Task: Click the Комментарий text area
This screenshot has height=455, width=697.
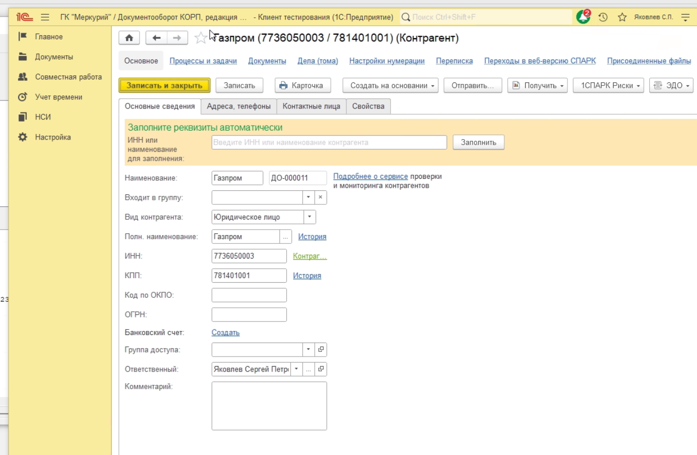Action: click(x=269, y=406)
